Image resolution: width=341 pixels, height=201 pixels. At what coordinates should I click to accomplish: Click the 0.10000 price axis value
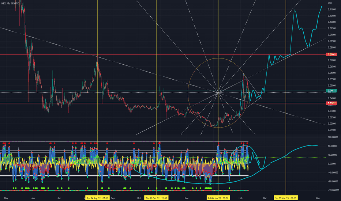[x=331, y=22]
